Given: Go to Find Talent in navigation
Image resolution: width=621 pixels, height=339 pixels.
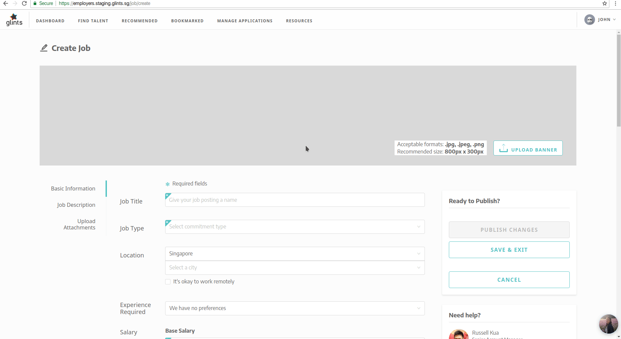Looking at the screenshot, I should click(93, 21).
